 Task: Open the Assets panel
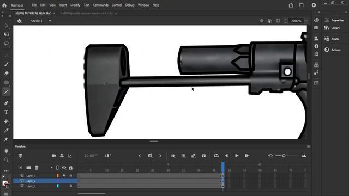(x=332, y=39)
